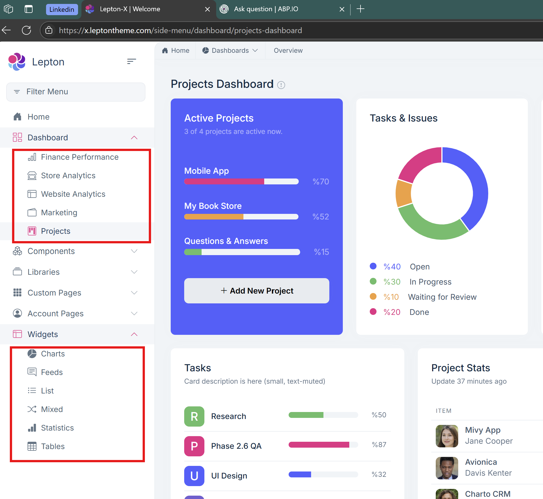Expand the Custom Pages menu

coord(134,293)
